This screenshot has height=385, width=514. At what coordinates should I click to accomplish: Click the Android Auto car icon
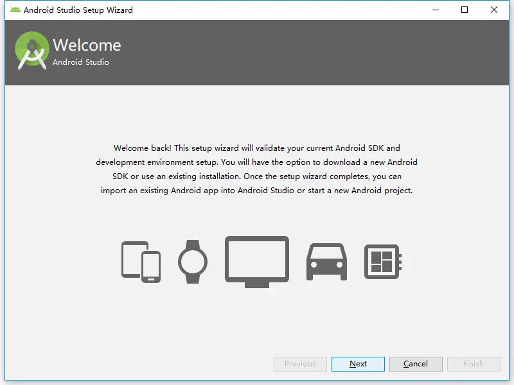(x=326, y=262)
